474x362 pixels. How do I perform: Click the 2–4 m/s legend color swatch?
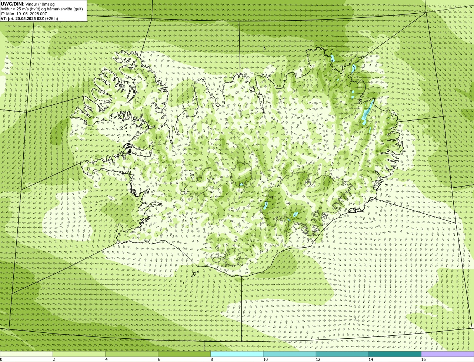pos(79,354)
